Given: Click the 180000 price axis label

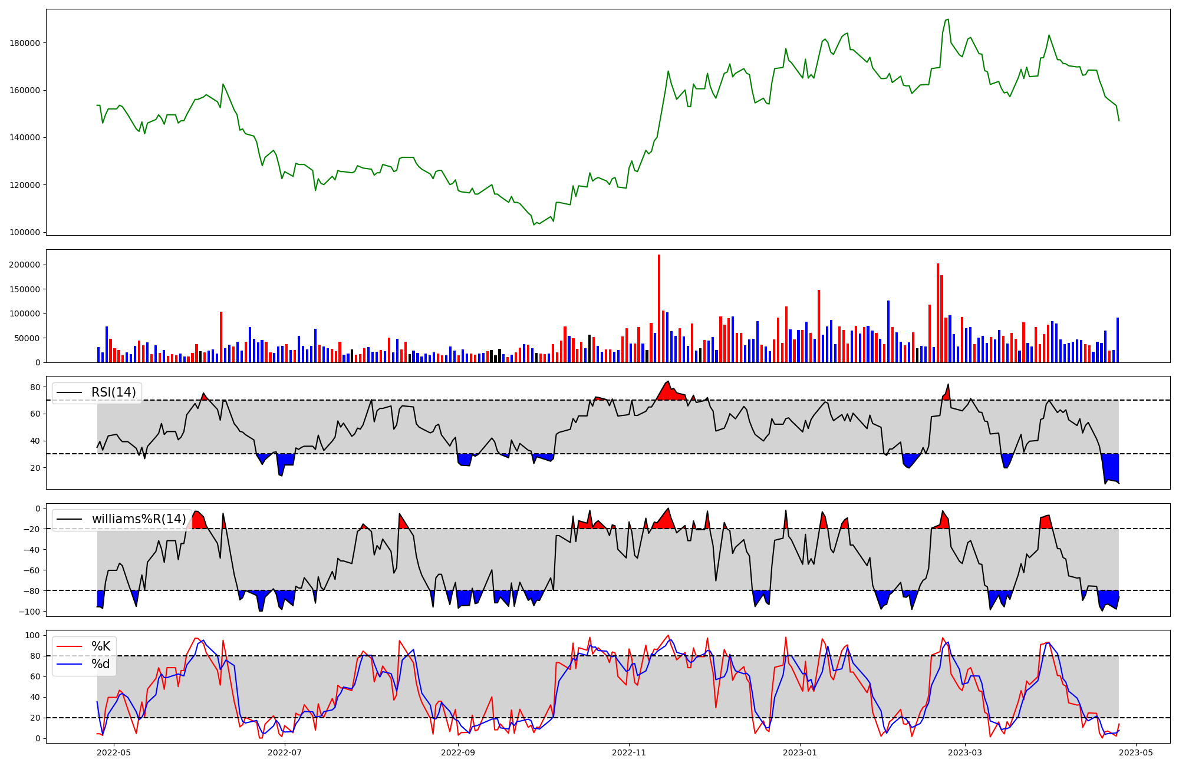Looking at the screenshot, I should pos(25,43).
